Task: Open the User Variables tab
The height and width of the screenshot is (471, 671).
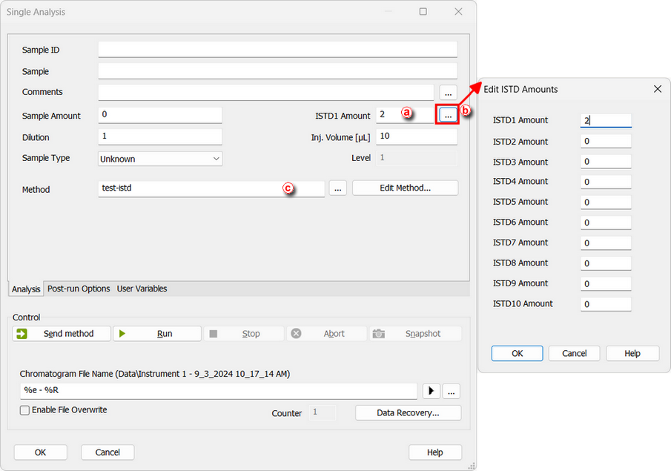Action: (142, 289)
